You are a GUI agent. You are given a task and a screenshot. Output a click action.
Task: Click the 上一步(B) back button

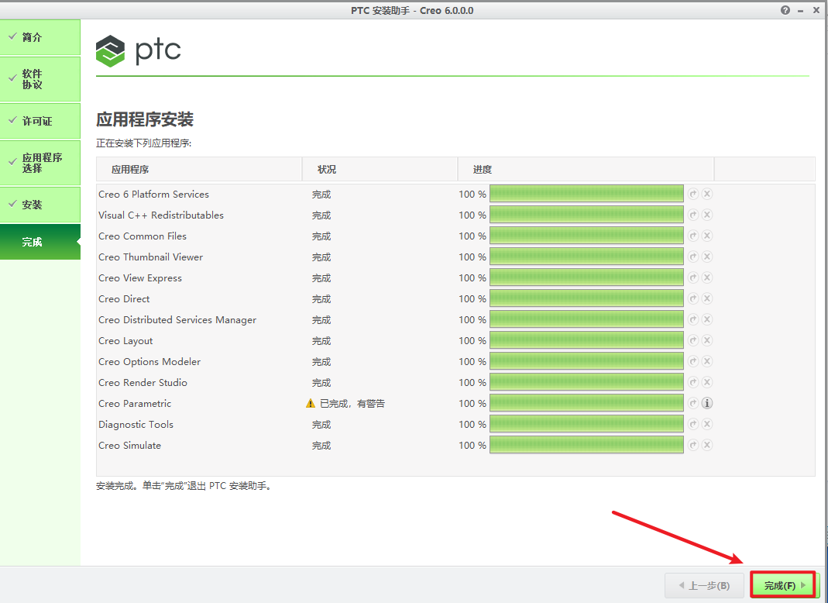(704, 585)
